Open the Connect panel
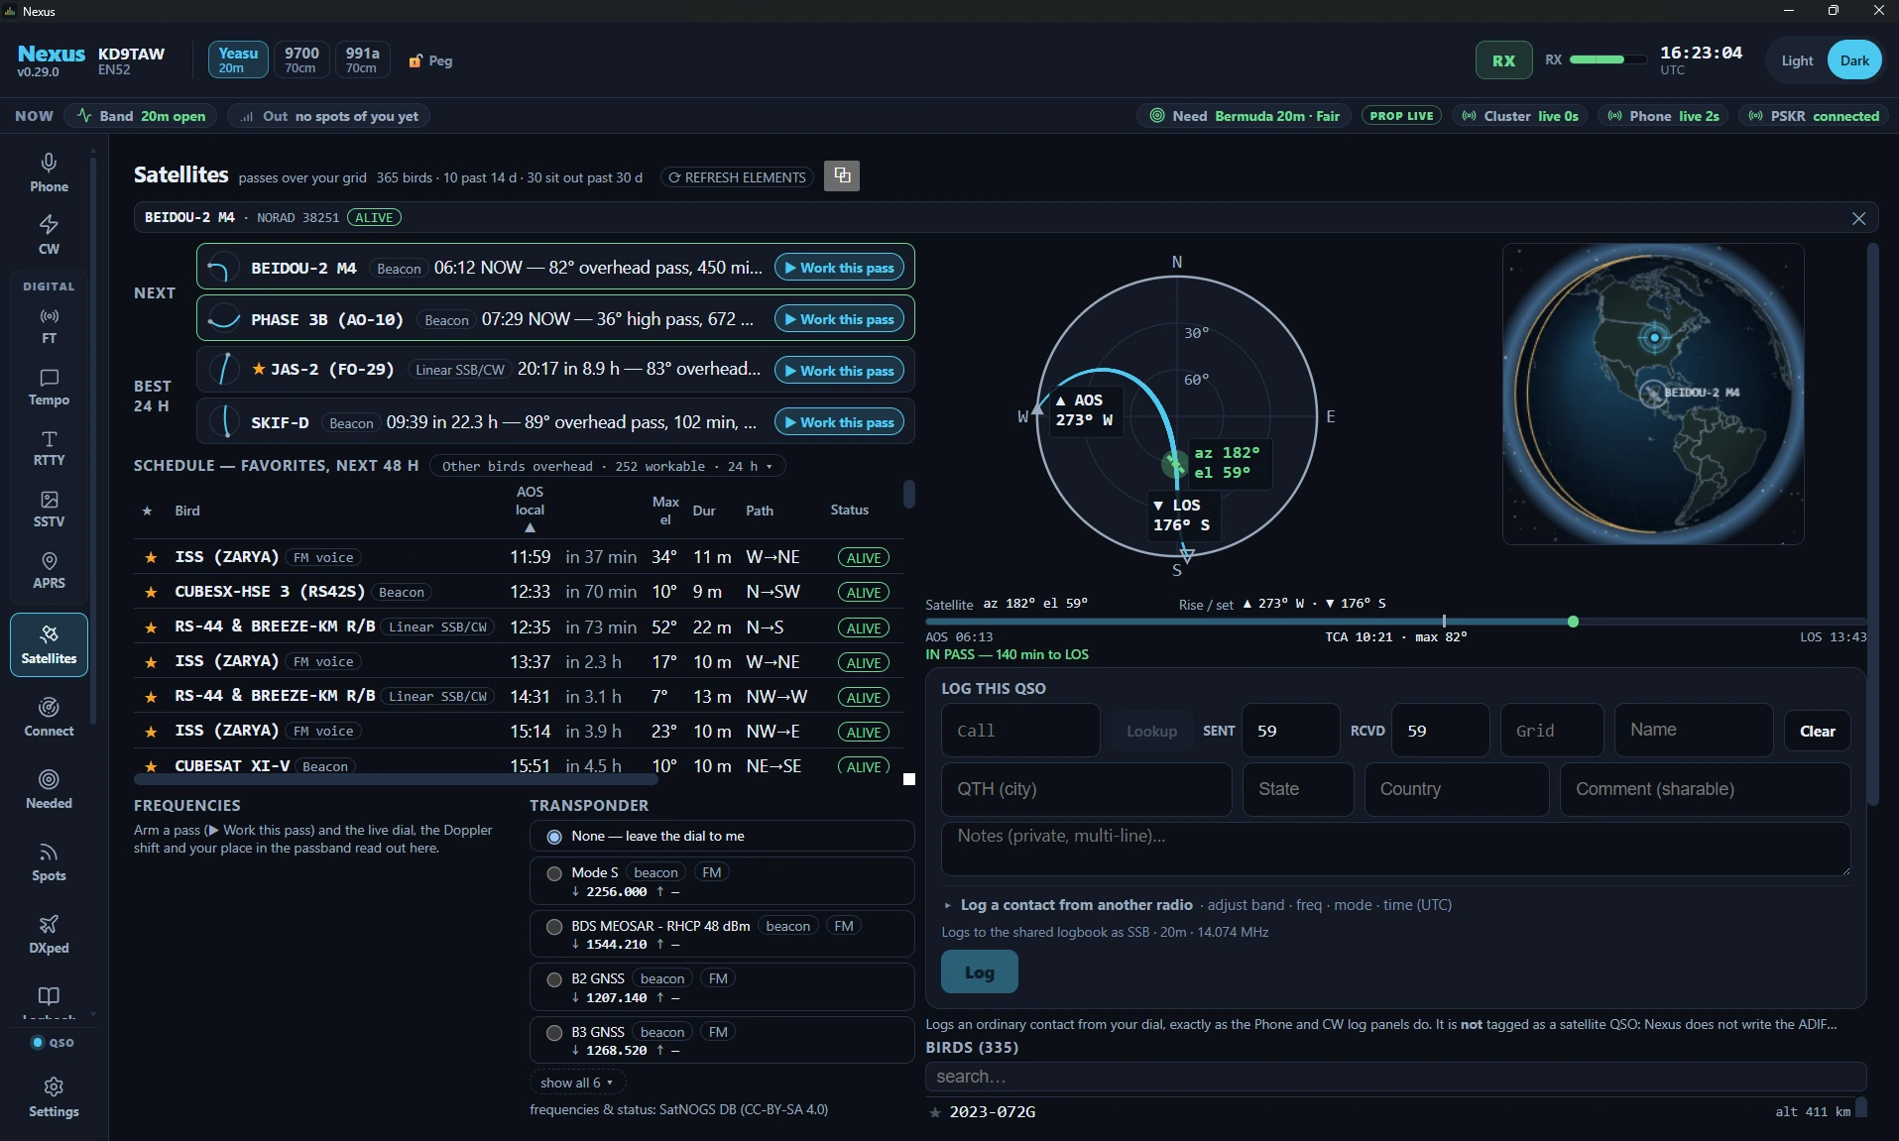This screenshot has width=1899, height=1141. tap(49, 717)
